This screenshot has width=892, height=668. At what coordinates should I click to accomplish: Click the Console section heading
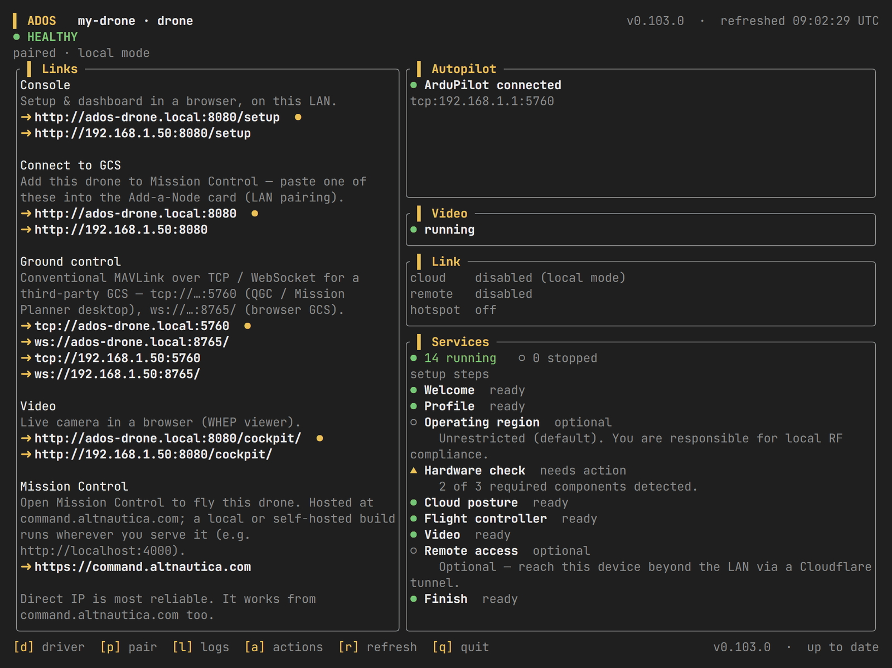pos(45,85)
